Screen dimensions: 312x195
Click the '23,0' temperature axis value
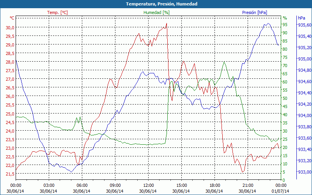click(x=10, y=148)
